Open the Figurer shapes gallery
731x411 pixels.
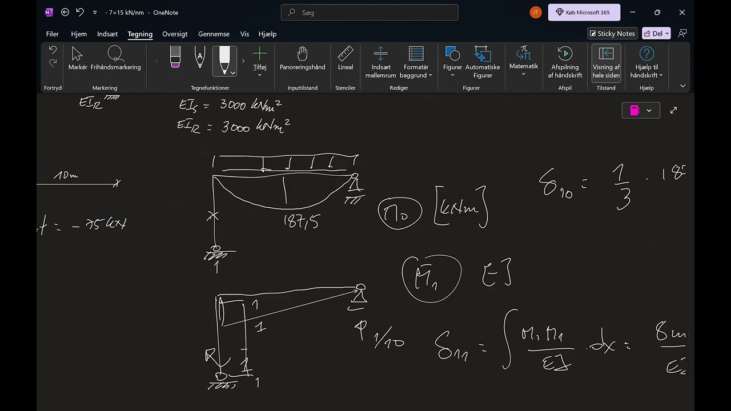[452, 62]
